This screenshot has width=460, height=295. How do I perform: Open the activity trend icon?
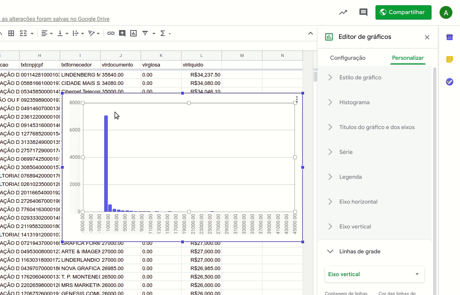pos(343,12)
